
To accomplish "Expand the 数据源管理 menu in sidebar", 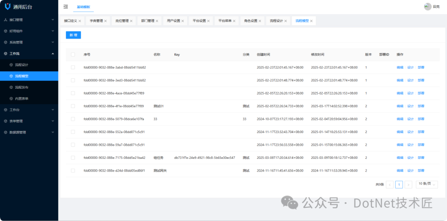I will (x=29, y=132).
